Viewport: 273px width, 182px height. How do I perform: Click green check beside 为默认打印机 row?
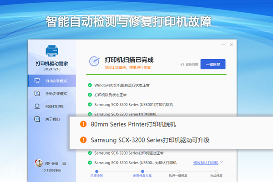tap(90, 163)
